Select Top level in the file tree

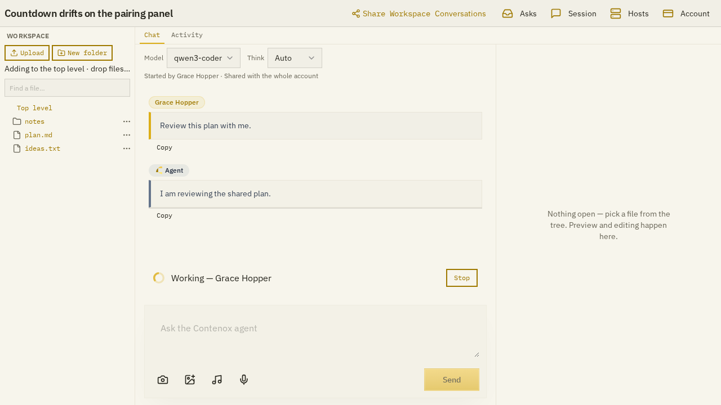(34, 108)
